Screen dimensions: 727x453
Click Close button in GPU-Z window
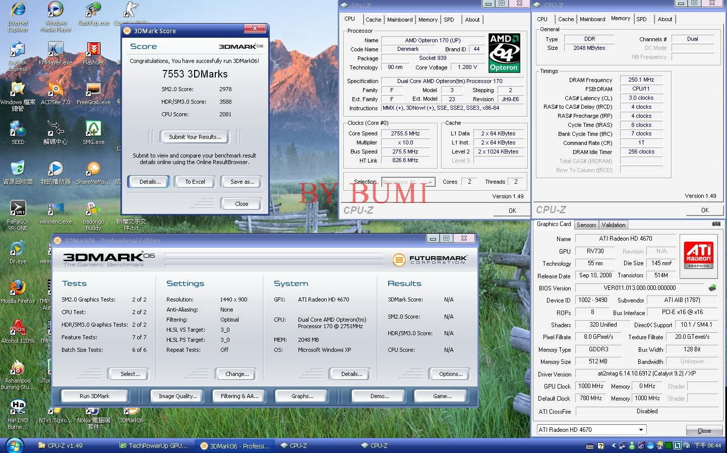point(704,431)
